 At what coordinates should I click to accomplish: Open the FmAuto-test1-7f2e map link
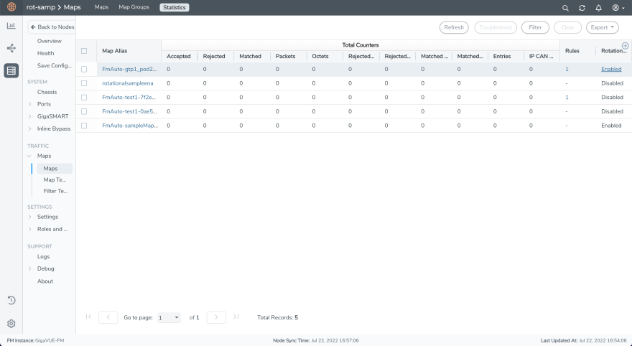point(129,97)
